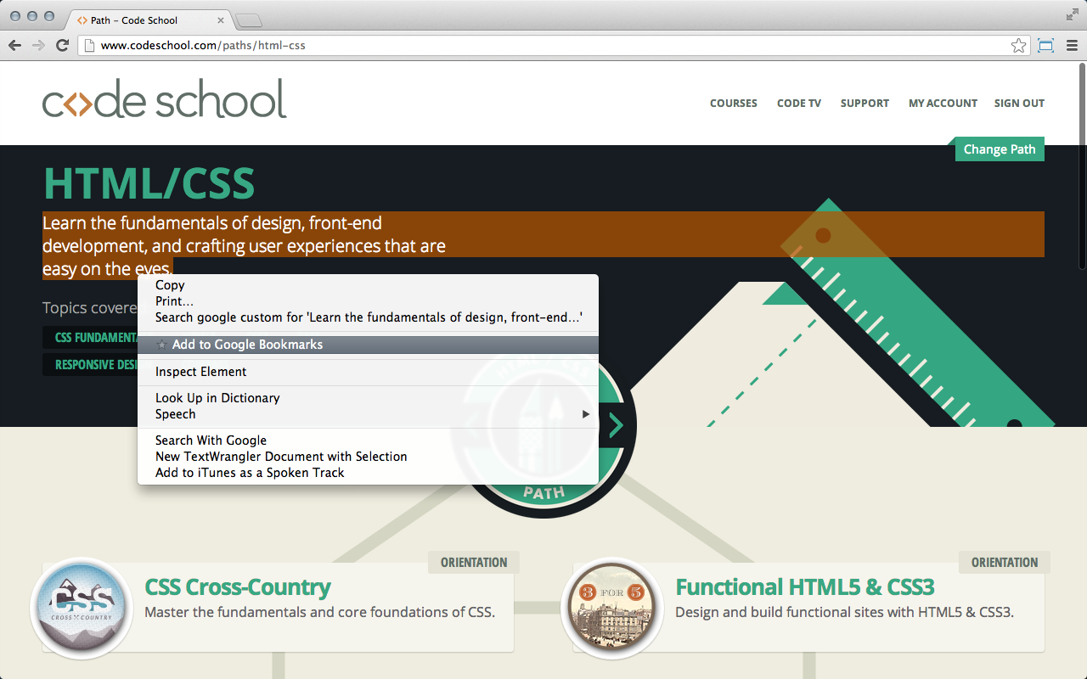Choose Inspect Element from the context menu

[368, 372]
